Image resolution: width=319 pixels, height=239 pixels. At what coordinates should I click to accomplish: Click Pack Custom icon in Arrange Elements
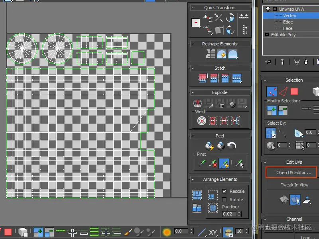pos(197,195)
